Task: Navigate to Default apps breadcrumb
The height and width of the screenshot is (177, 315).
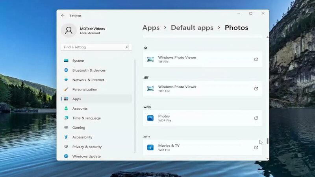Action: 192,28
